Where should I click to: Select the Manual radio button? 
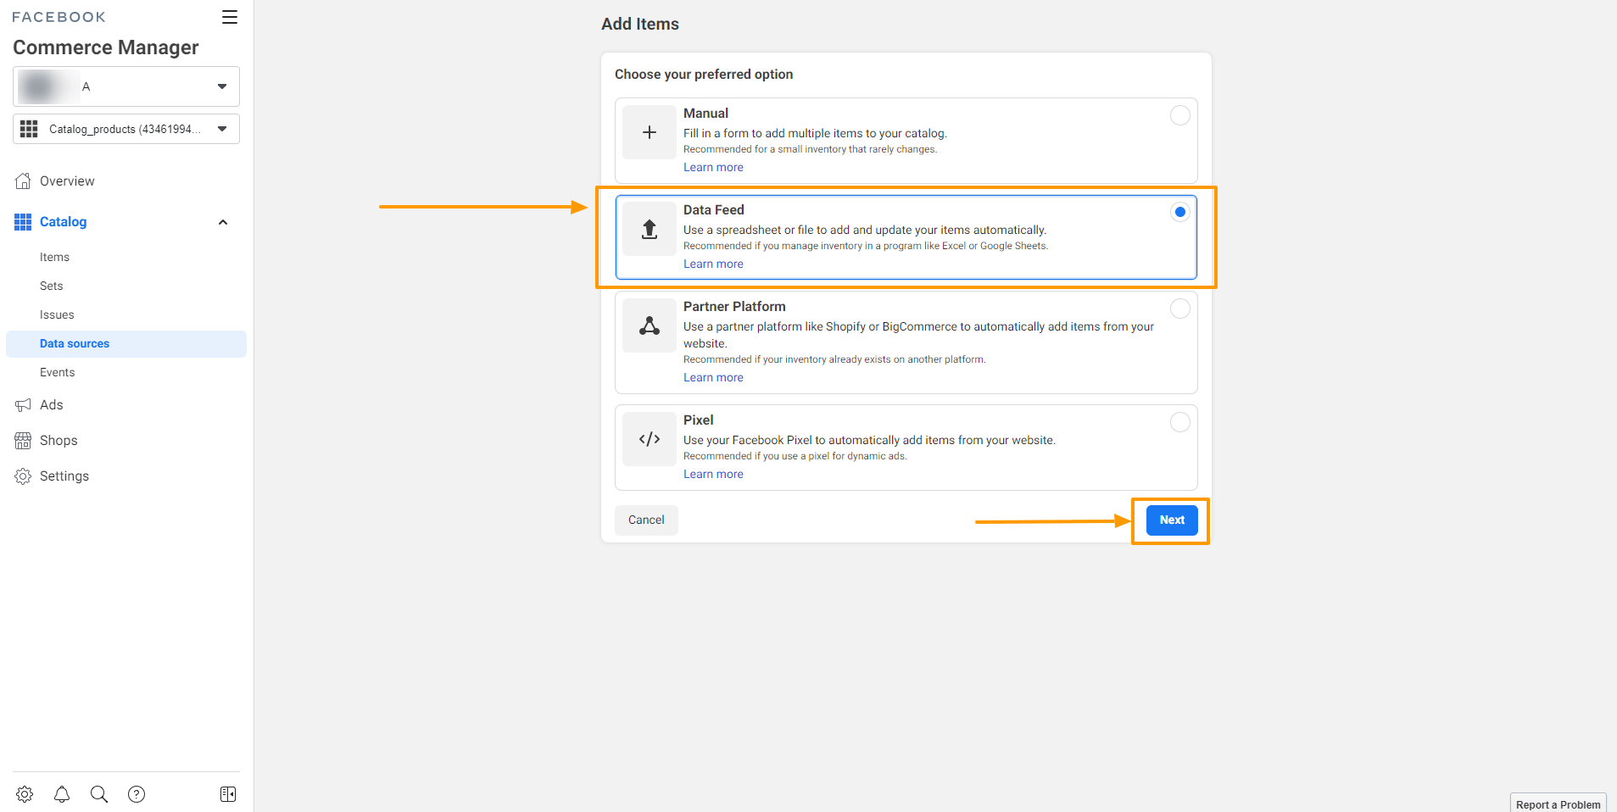click(x=1179, y=115)
